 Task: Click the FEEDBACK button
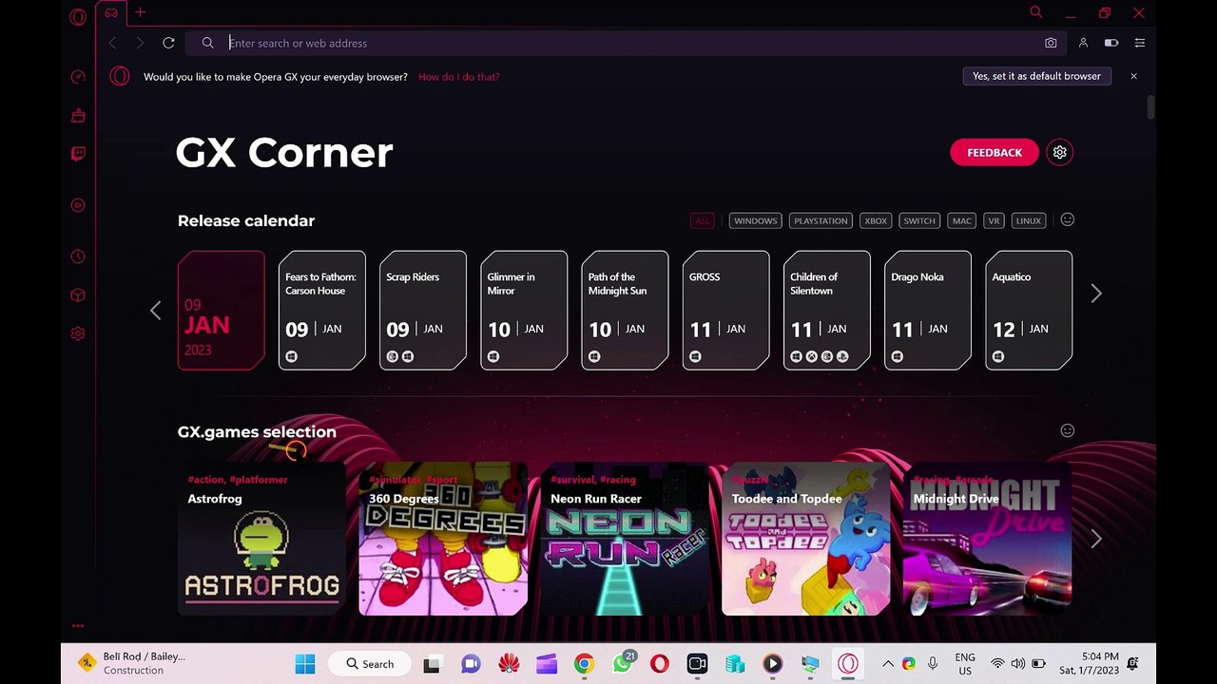click(995, 152)
